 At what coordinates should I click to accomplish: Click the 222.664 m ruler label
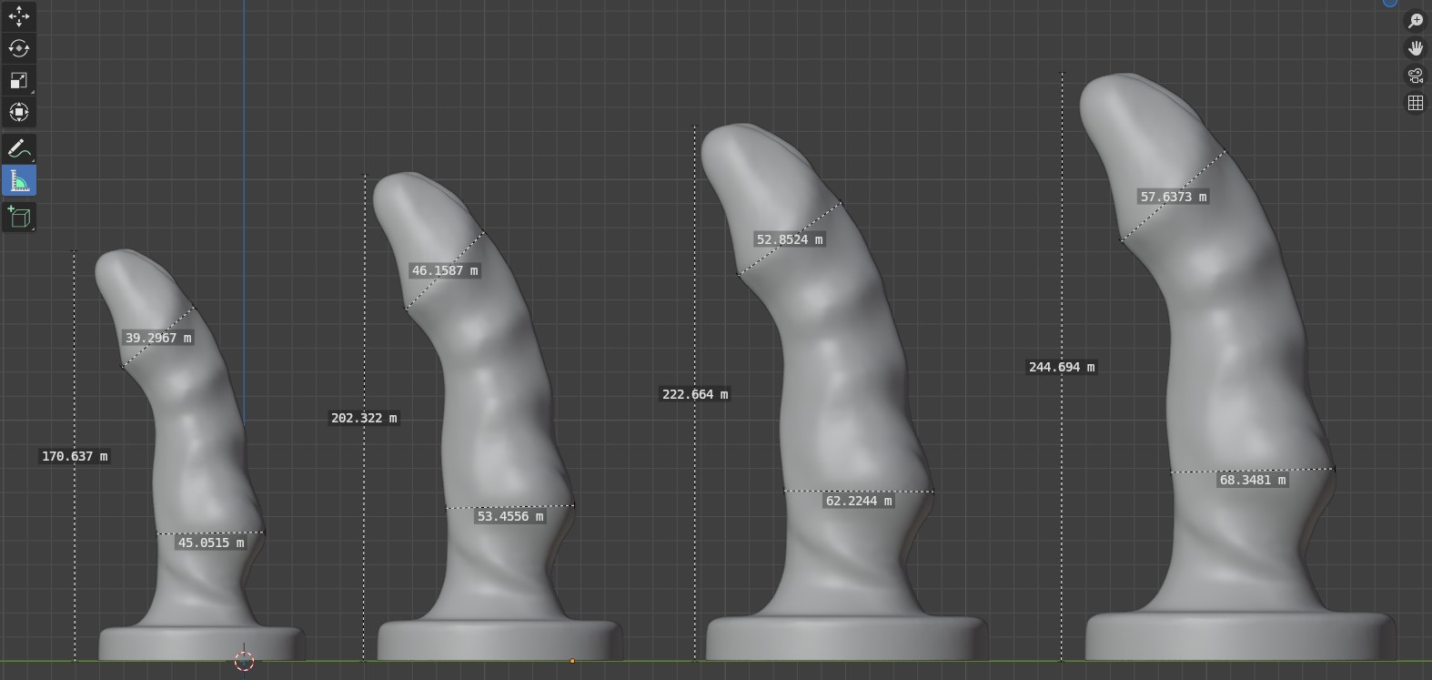695,394
